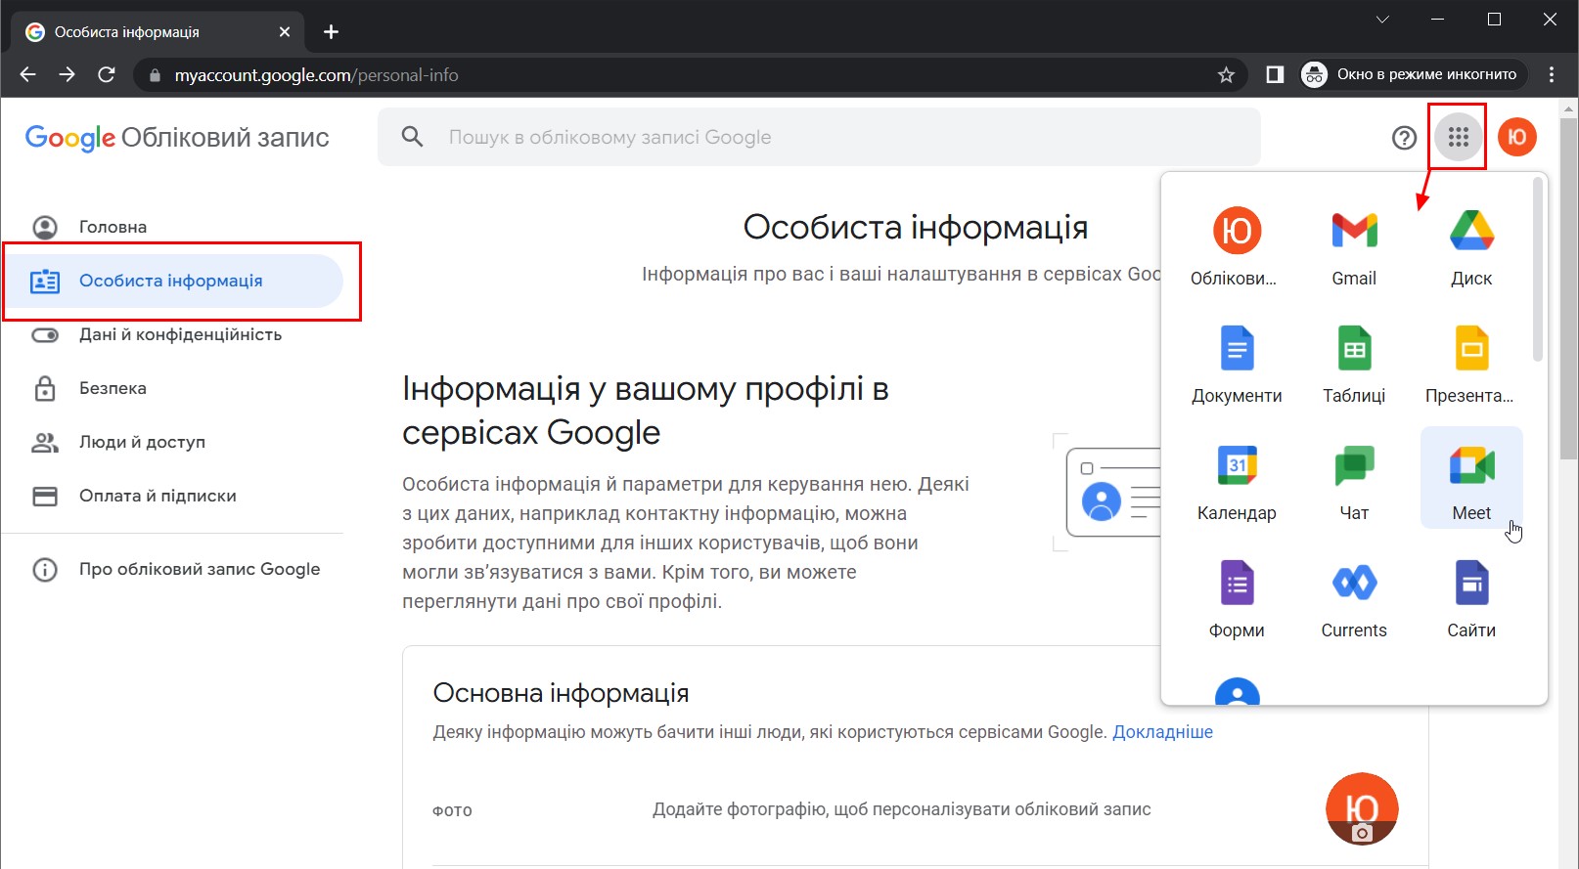Click the Докладніше link
The image size is (1579, 869).
[1162, 732]
